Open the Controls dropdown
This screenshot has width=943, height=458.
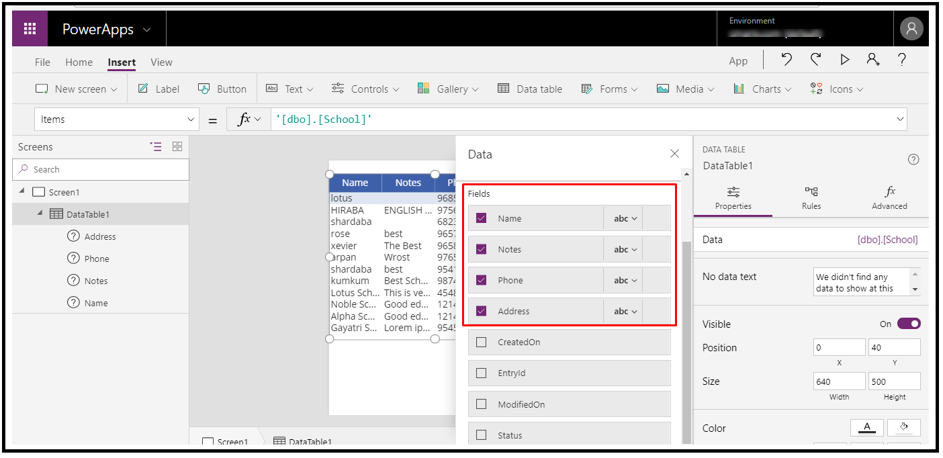[x=365, y=89]
